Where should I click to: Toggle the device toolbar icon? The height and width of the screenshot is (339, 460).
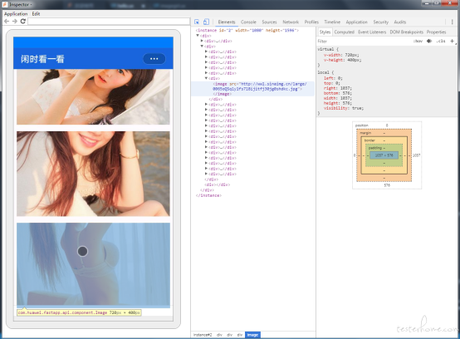(x=206, y=22)
